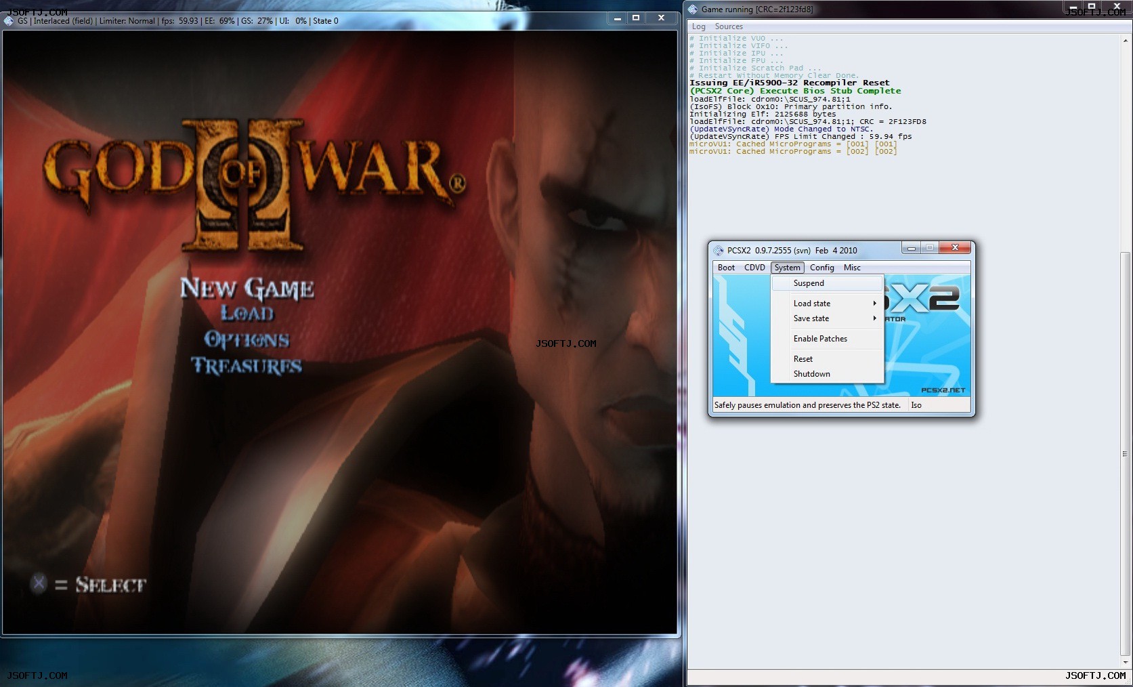
Task: Close the open System menu in PCSX2
Action: click(x=787, y=268)
